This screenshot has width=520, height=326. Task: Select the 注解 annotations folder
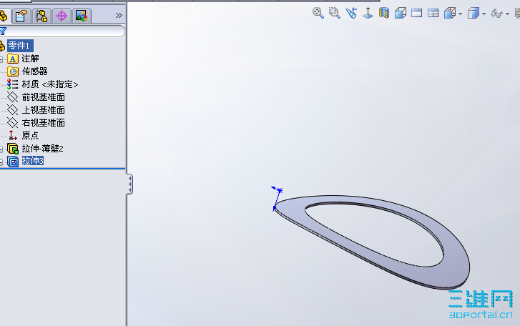[30, 59]
